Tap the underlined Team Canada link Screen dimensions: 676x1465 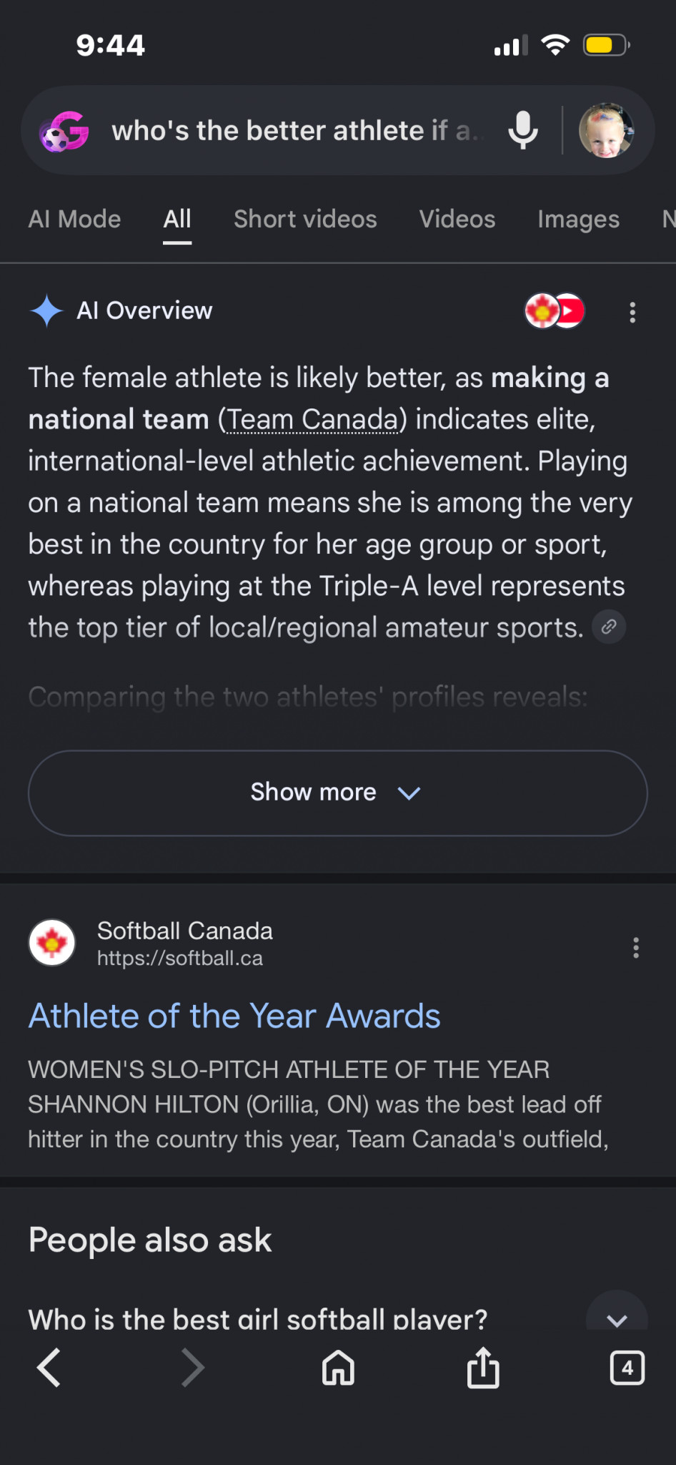click(314, 420)
